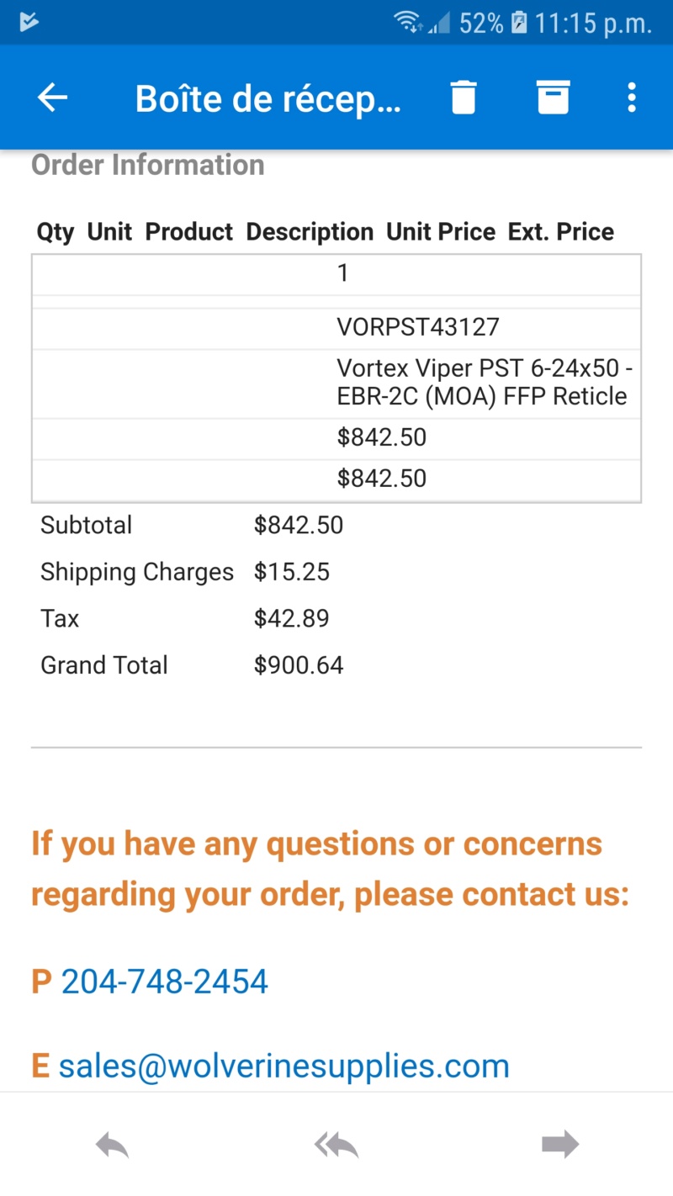Tap the Tax $42.89 amount
The width and height of the screenshot is (673, 1196).
[x=291, y=619]
